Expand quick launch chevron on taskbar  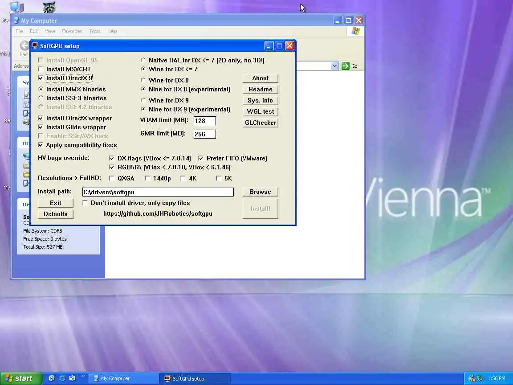coord(83,376)
